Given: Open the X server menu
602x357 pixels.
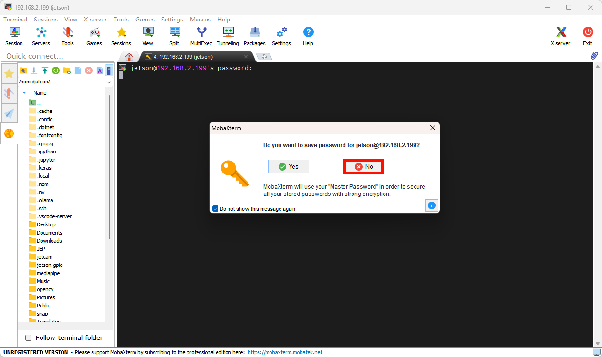Looking at the screenshot, I should click(95, 20).
